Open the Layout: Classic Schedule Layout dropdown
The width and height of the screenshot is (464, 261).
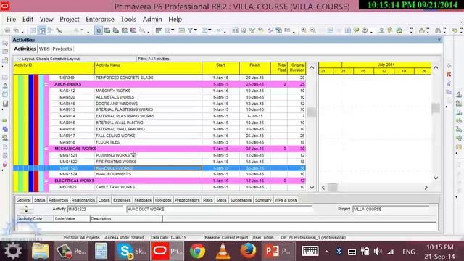[x=49, y=59]
